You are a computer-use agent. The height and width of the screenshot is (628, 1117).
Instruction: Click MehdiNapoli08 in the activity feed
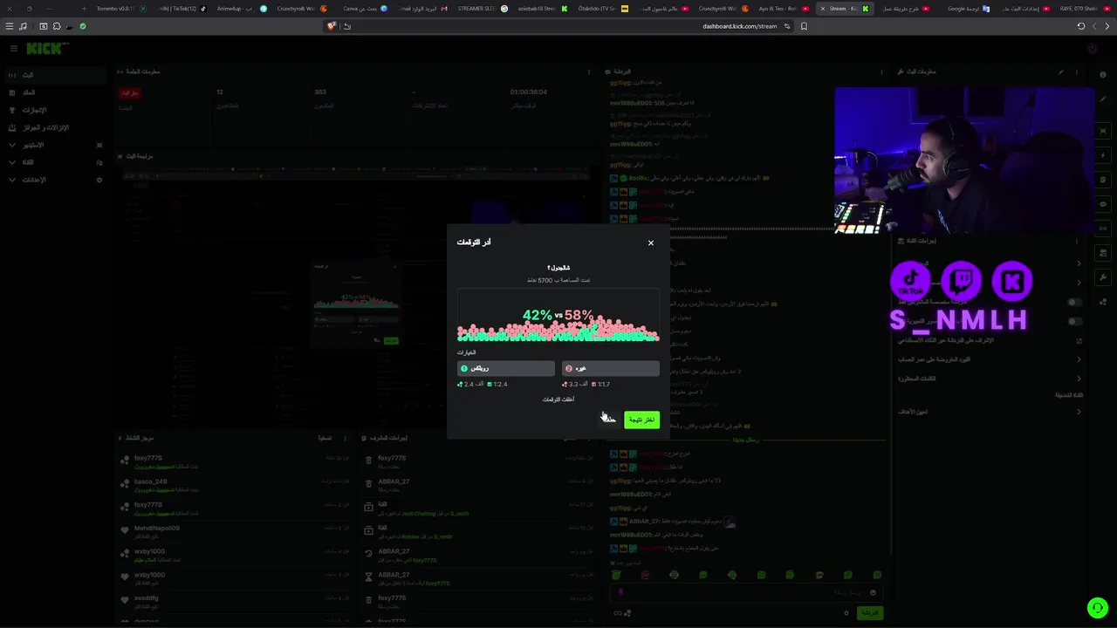click(x=157, y=529)
